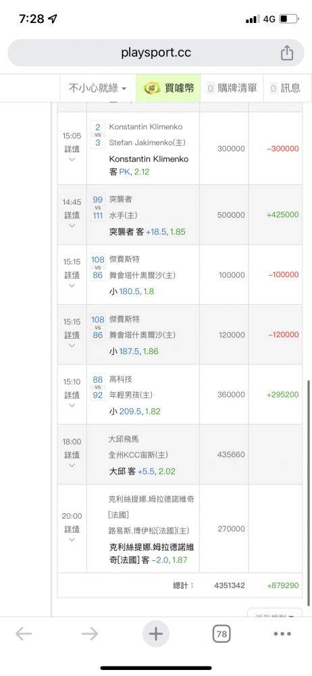This screenshot has width=312, height=676.
Task: Tap the 2 vs 3 score box
Action: (98, 135)
